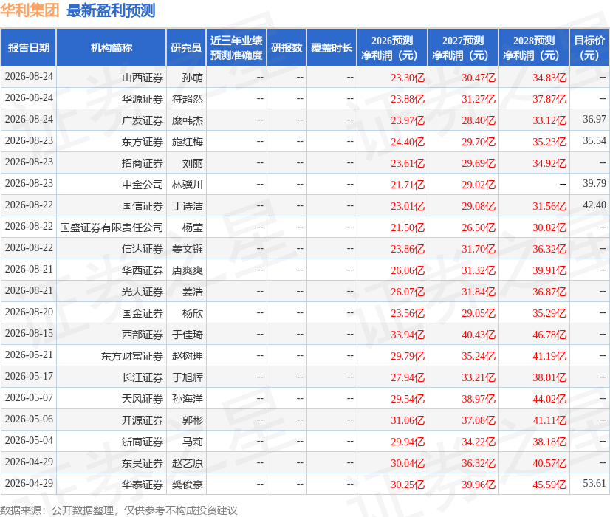Click 华泰证券 target price 53.61
The image size is (610, 517).
pos(594,483)
